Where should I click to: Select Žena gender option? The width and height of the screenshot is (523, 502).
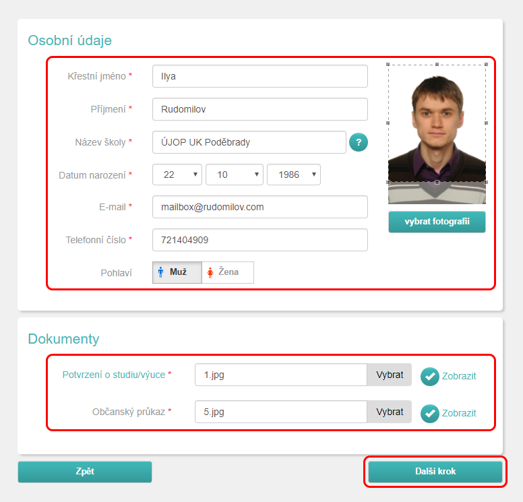coord(228,272)
